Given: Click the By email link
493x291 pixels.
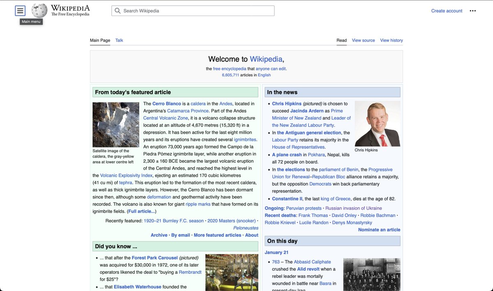Looking at the screenshot, I should pyautogui.click(x=181, y=235).
